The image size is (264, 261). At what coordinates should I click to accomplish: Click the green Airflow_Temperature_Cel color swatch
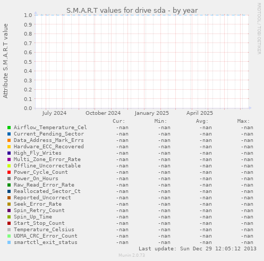click(9, 128)
